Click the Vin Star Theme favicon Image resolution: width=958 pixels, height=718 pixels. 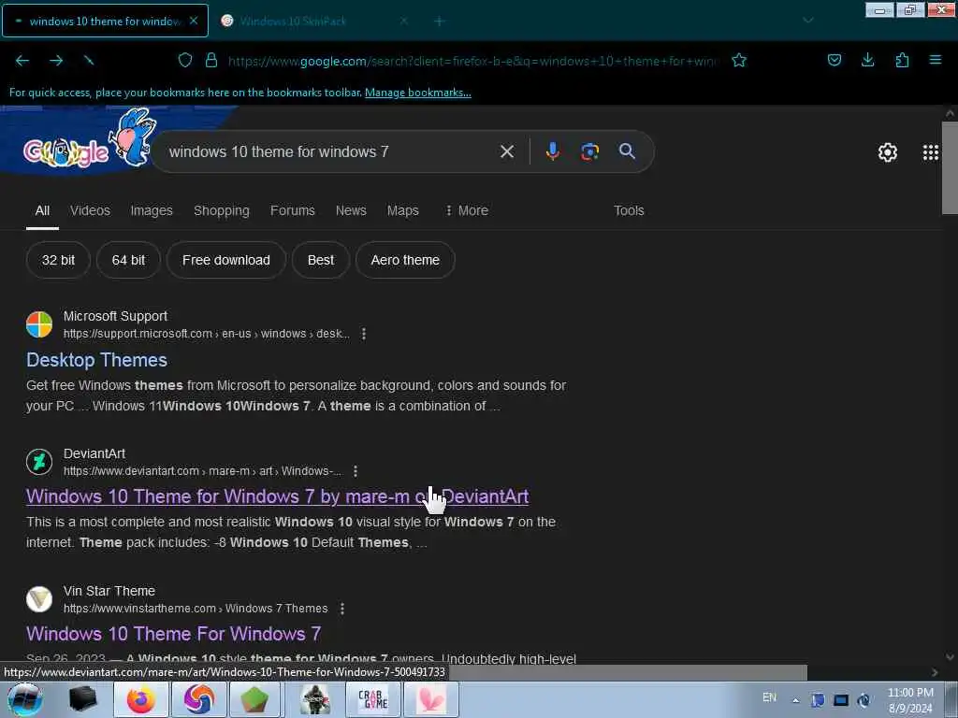[39, 599]
